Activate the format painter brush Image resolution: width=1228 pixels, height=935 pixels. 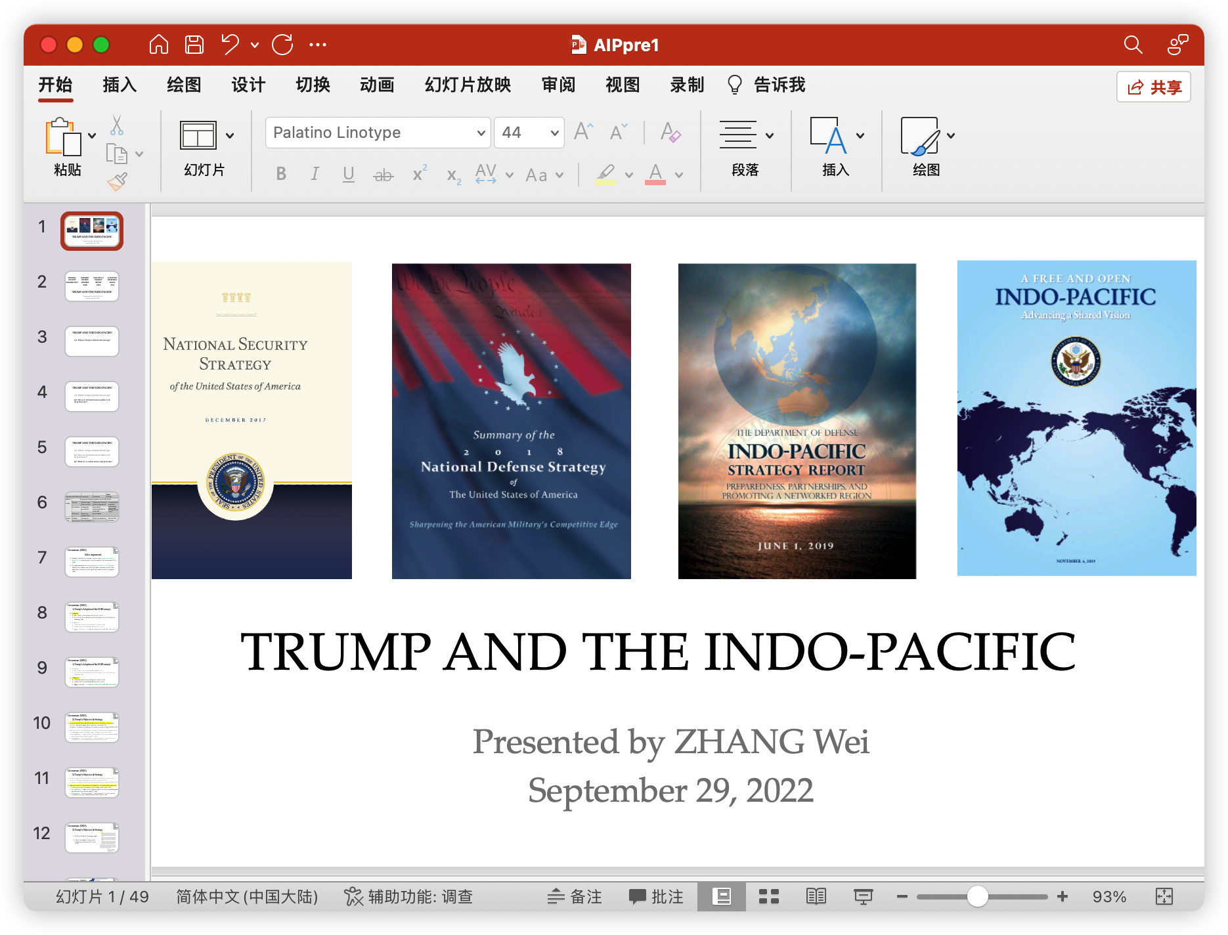pos(117,182)
